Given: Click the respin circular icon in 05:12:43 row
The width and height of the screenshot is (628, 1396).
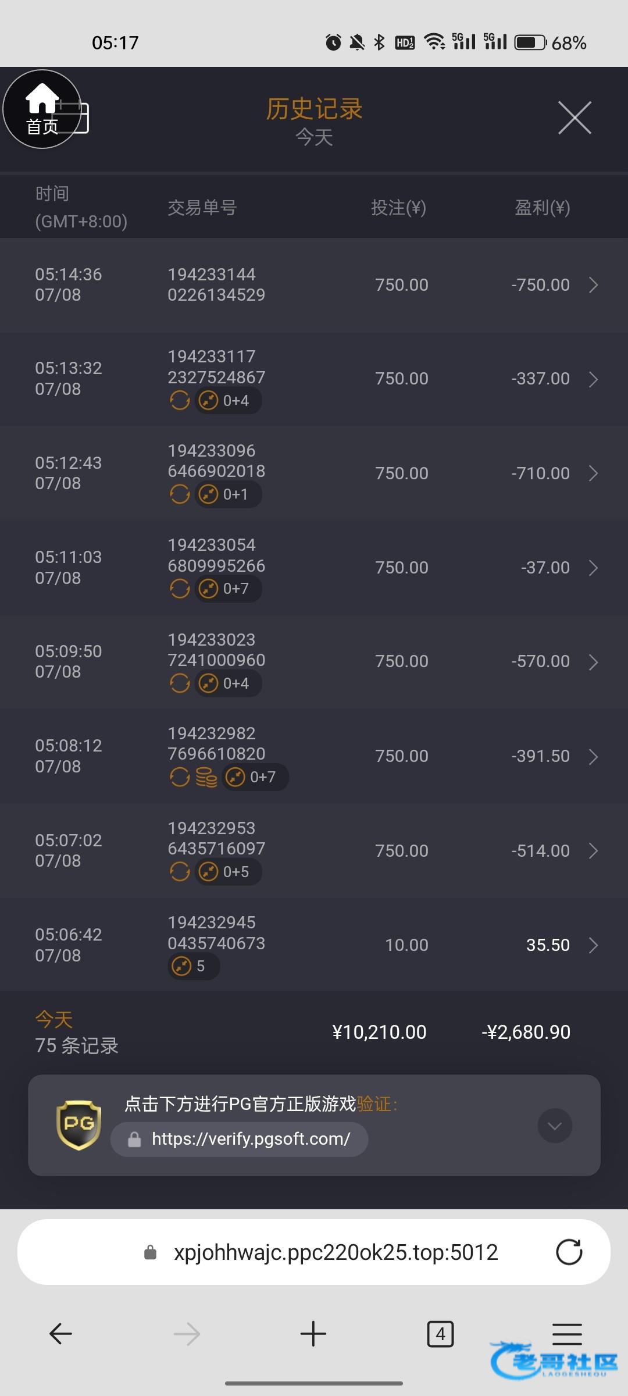Looking at the screenshot, I should pyautogui.click(x=180, y=494).
